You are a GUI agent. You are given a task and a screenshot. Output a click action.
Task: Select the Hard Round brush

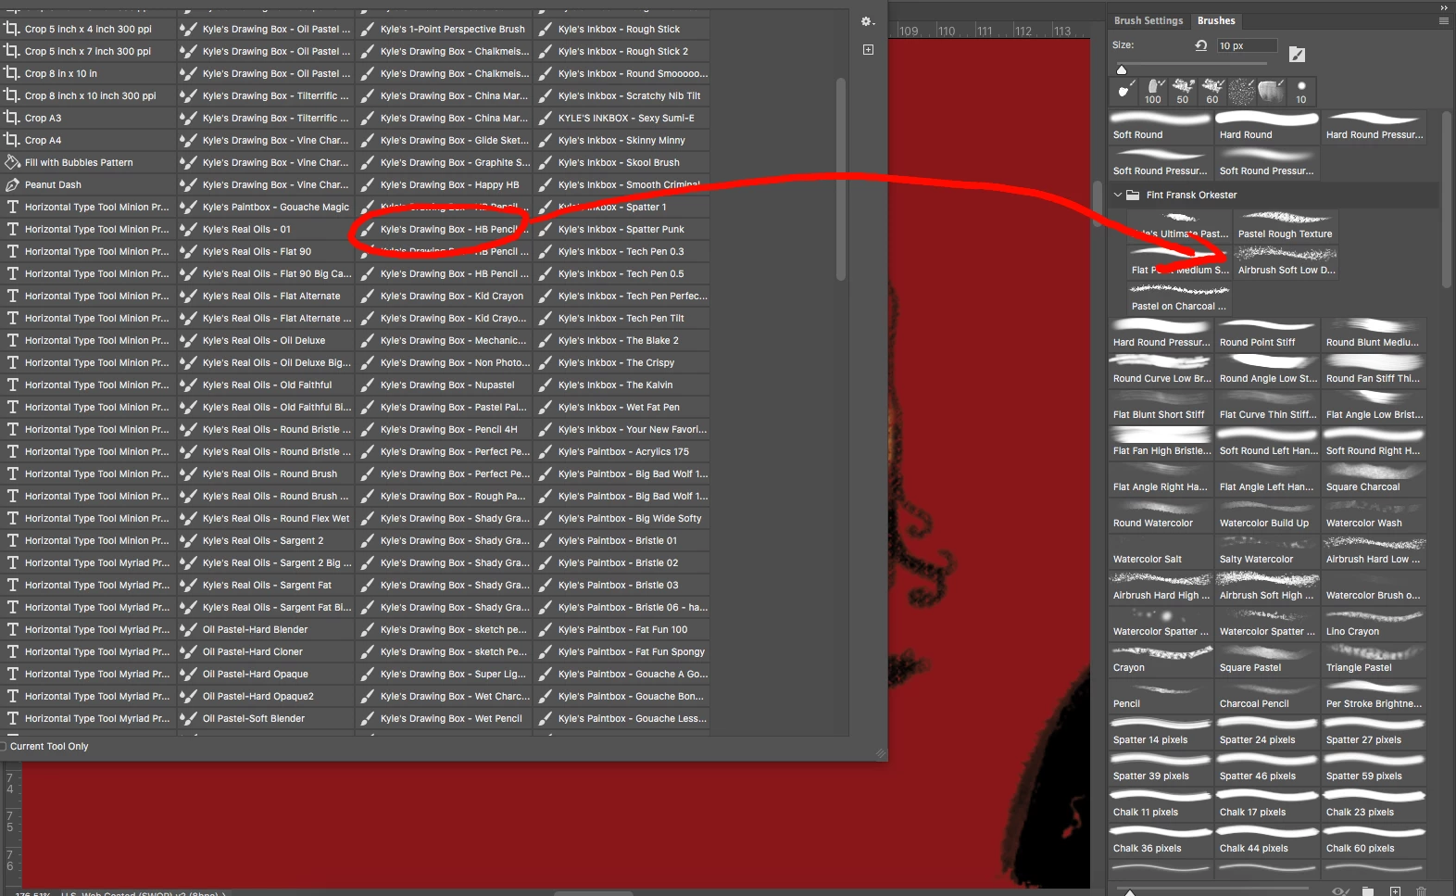coord(1267,127)
